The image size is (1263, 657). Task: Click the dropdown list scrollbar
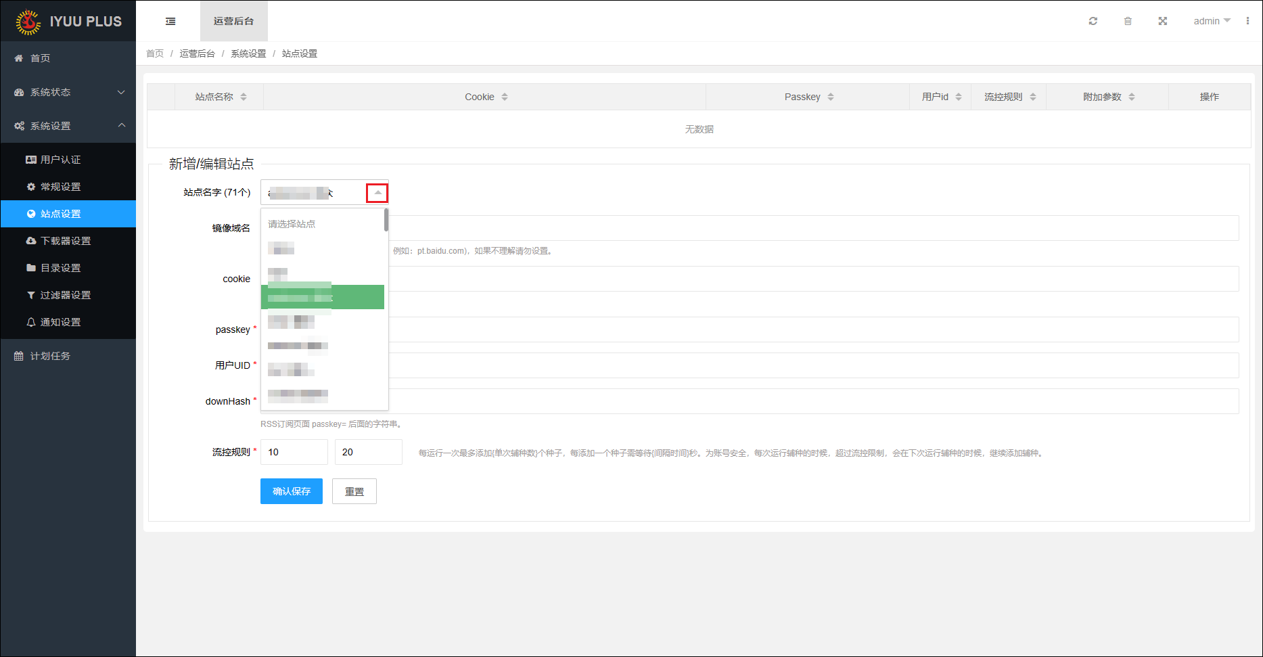(x=386, y=221)
